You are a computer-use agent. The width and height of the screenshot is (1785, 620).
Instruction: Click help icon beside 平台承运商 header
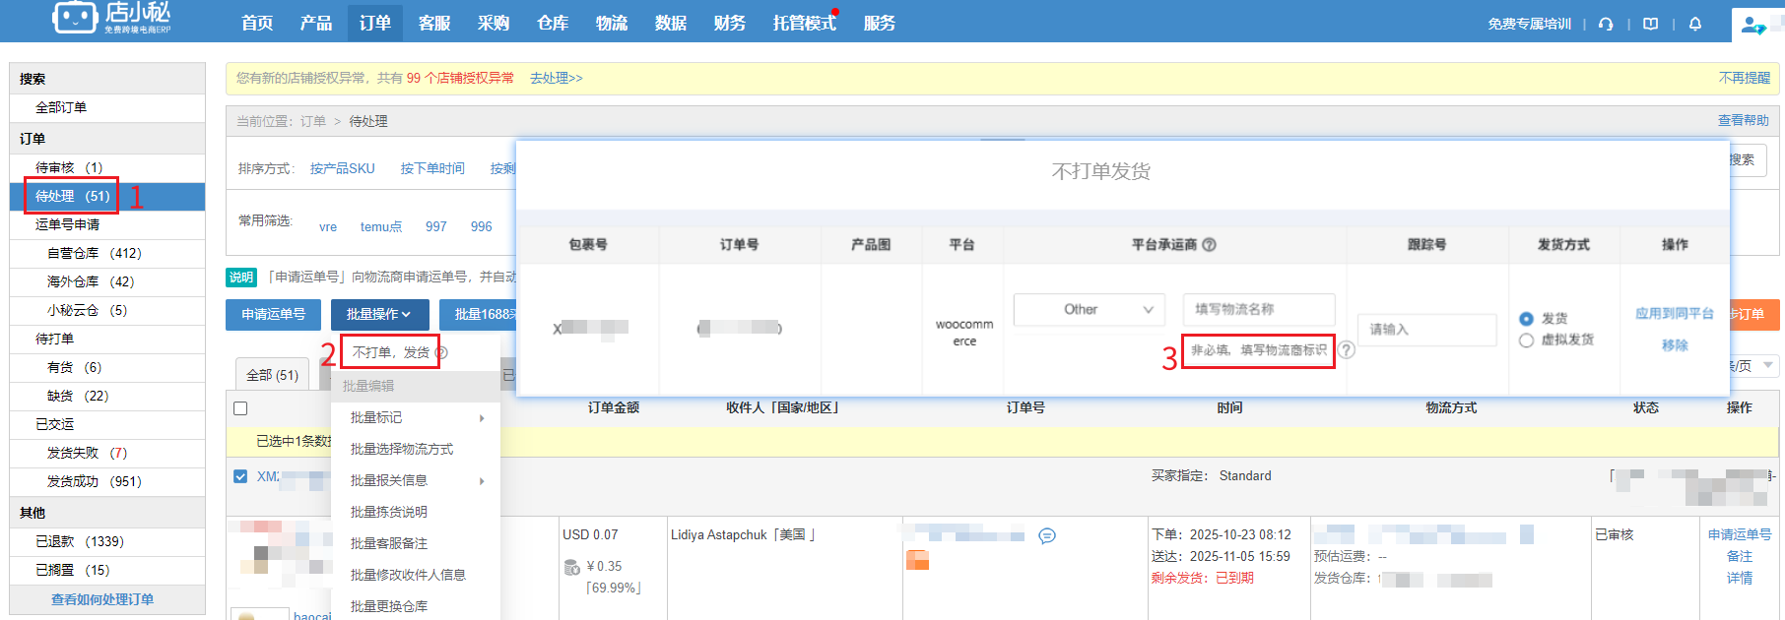click(1210, 245)
